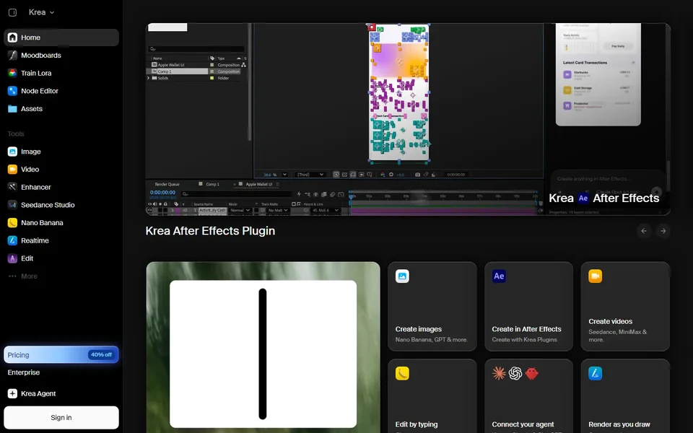Click the Image tool icon
The height and width of the screenshot is (433, 693).
tap(12, 152)
